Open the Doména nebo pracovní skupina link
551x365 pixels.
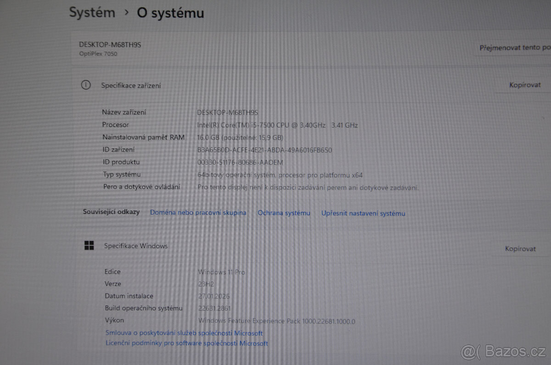tap(198, 212)
